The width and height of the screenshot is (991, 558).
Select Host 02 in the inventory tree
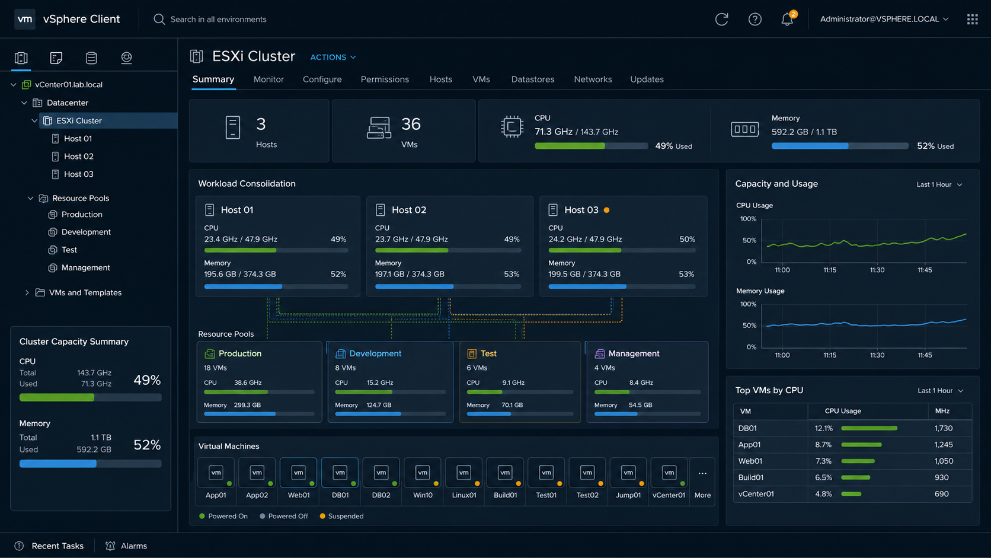pyautogui.click(x=79, y=157)
